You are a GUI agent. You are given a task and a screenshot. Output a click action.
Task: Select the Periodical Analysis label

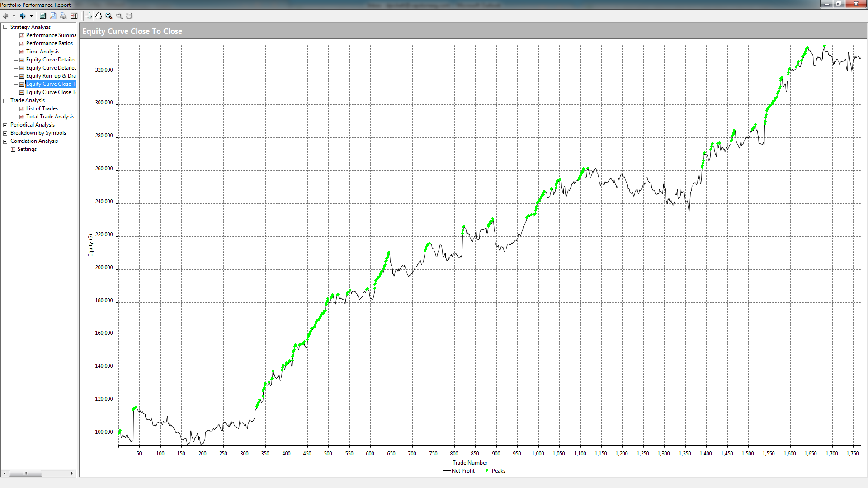tap(33, 125)
